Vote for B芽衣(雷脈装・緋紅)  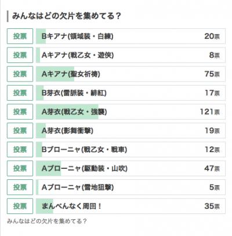(20, 93)
